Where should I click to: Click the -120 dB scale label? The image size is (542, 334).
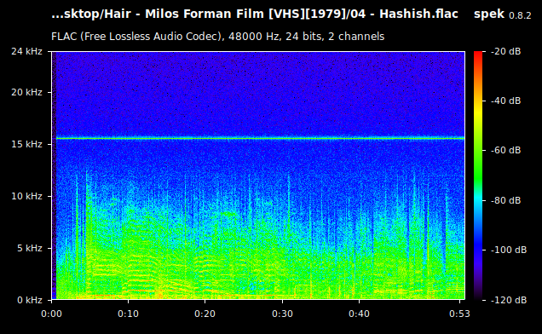[509, 300]
